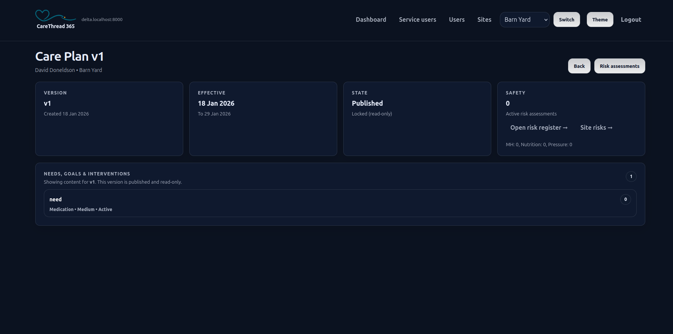Click 'Created 18 Jan 2026' text
This screenshot has height=334, width=673.
[x=66, y=114]
